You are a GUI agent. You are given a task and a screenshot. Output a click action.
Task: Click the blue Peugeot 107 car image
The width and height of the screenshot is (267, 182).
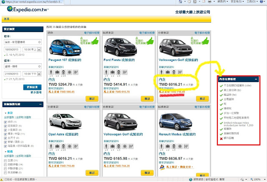click(65, 47)
